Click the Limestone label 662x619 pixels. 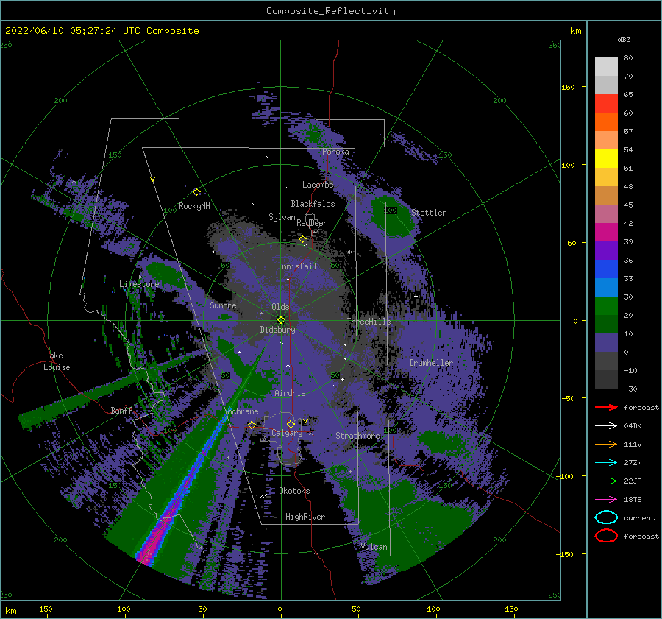139,284
